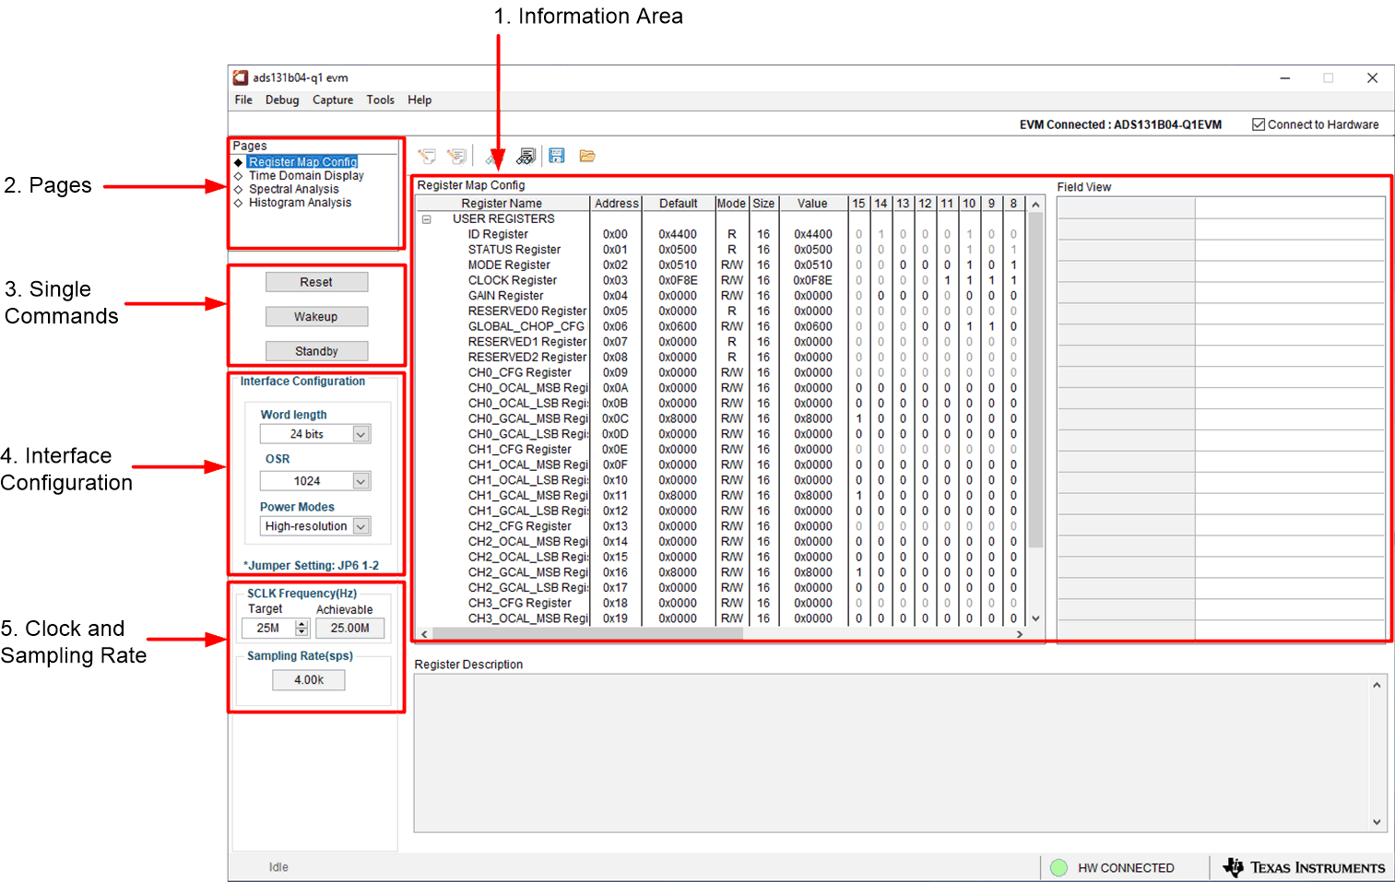Click the HW CONNECTED status indicator

click(1059, 867)
